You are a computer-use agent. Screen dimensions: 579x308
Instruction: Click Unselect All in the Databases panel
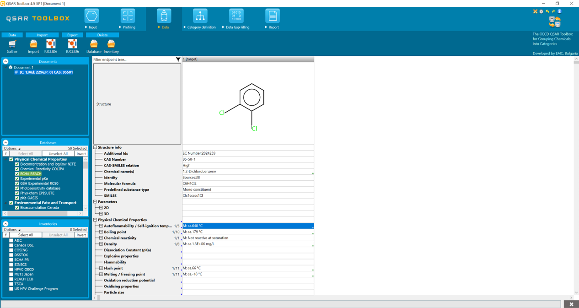[x=59, y=153]
